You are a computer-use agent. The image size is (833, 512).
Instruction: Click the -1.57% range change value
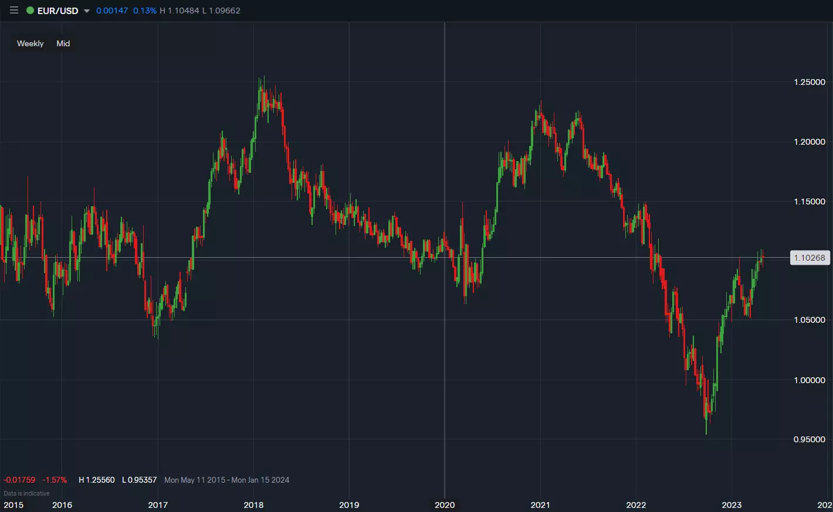(x=55, y=480)
